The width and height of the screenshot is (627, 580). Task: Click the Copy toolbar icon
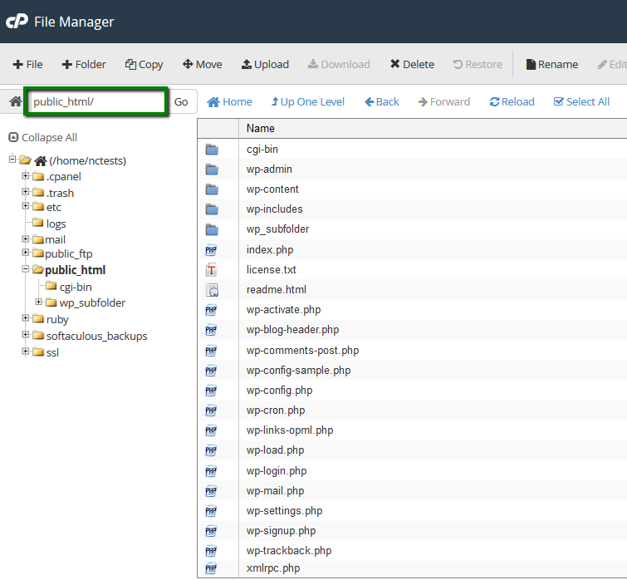point(130,64)
